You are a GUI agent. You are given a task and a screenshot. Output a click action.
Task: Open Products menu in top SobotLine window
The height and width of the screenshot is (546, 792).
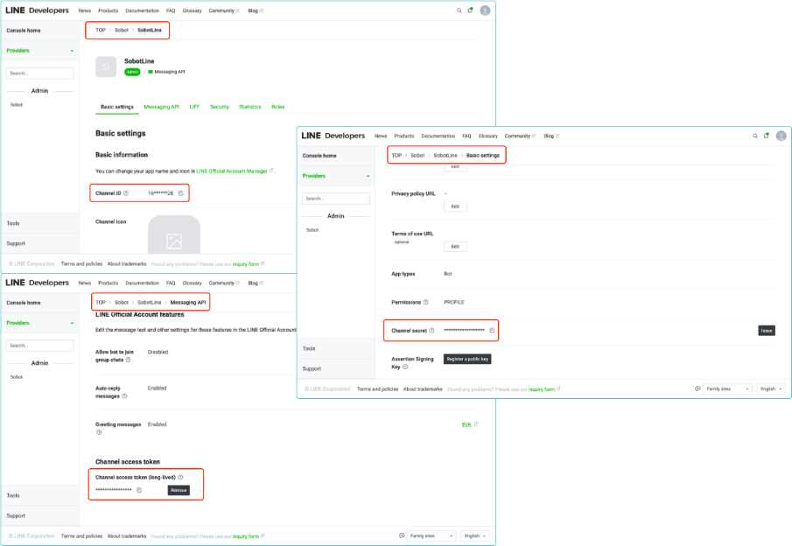[x=109, y=10]
